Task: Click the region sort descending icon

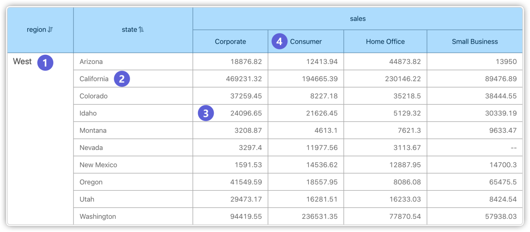Action: 50,30
